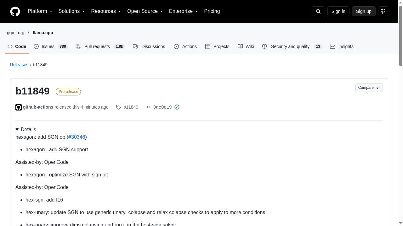The height and width of the screenshot is (226, 403).
Task: Click the 'hex-sgn: add f16' bullet
Action: point(44,200)
